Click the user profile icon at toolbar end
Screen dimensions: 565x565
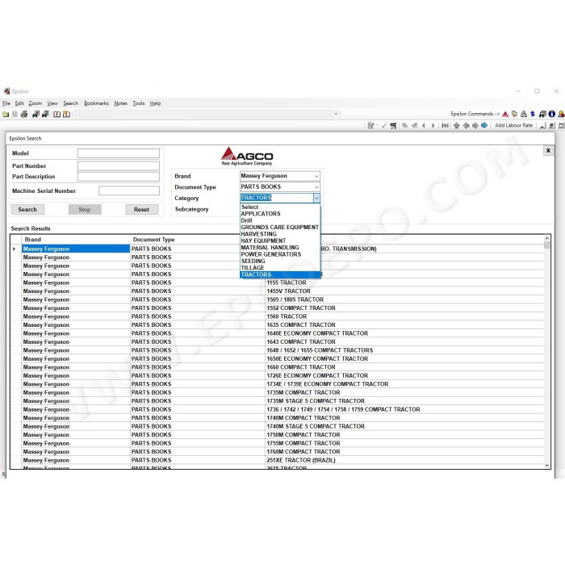(x=561, y=114)
